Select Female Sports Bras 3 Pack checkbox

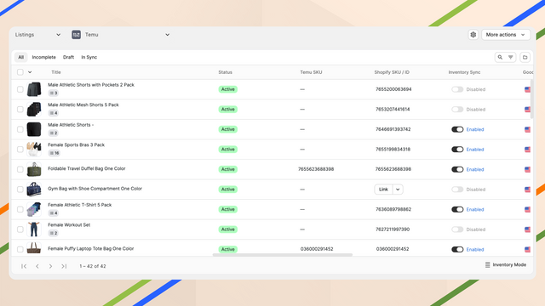coord(20,150)
